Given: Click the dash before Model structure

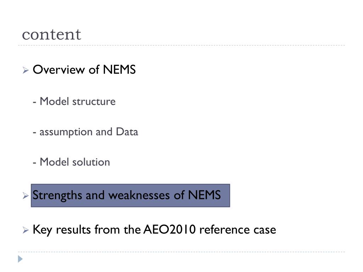Looking at the screenshot, I should [x=34, y=102].
